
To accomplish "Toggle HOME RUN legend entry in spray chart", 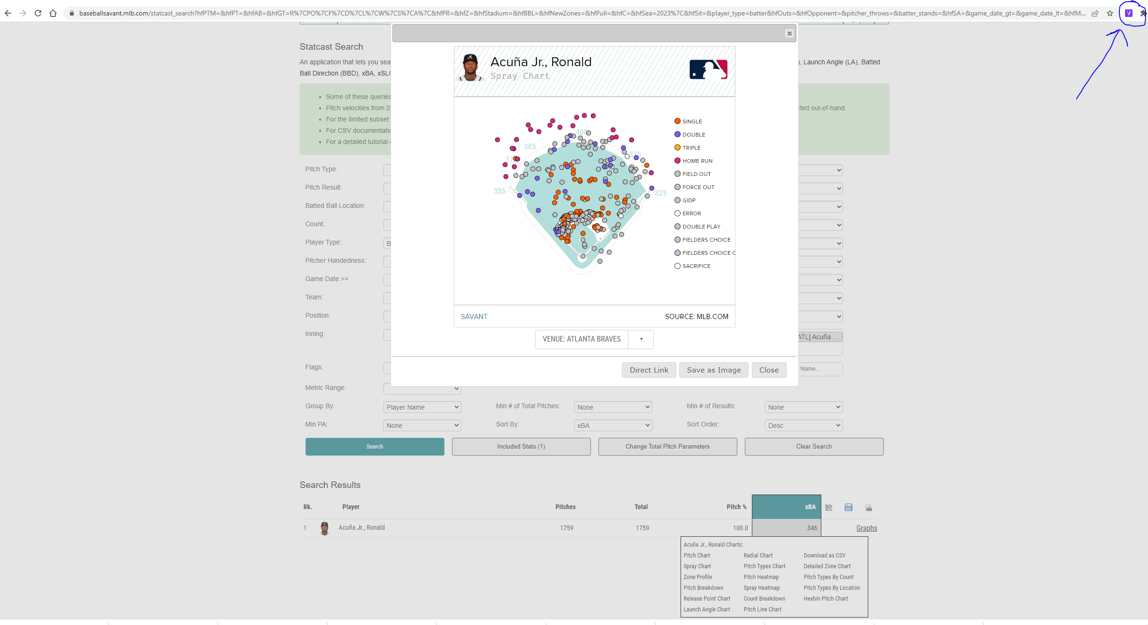I will 697,161.
